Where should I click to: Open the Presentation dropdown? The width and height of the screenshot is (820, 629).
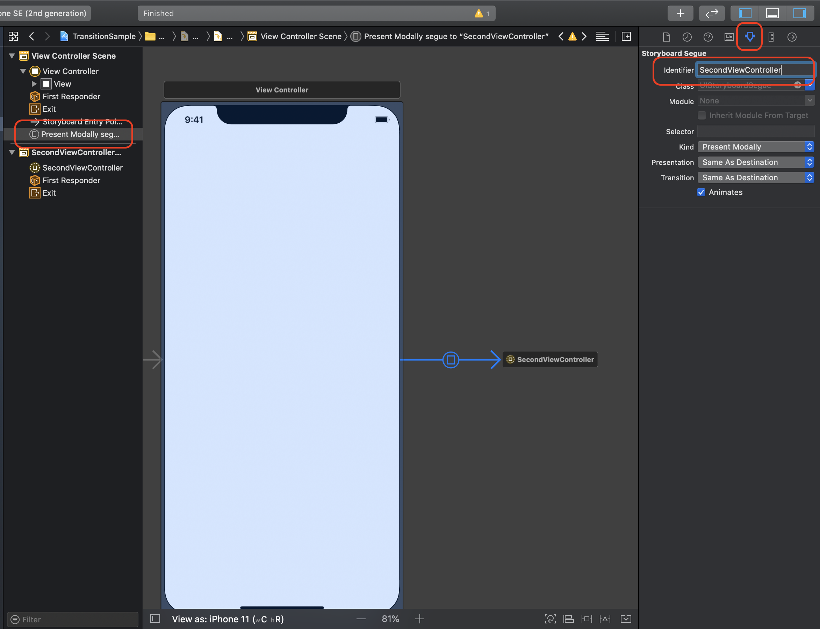click(756, 162)
